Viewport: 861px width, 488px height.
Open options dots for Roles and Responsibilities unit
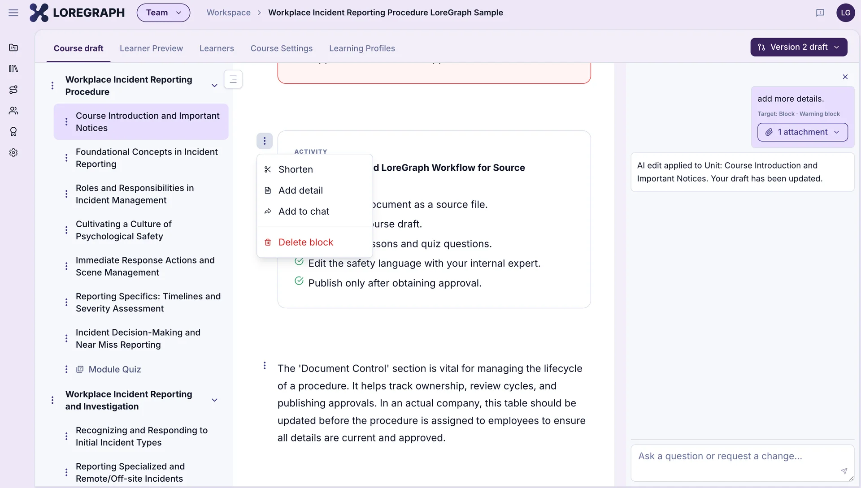tap(66, 194)
